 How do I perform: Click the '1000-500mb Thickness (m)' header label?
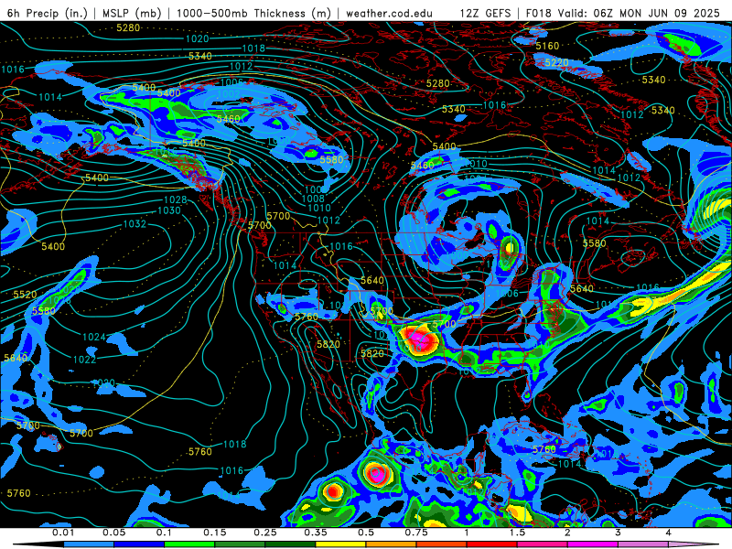coord(253,13)
